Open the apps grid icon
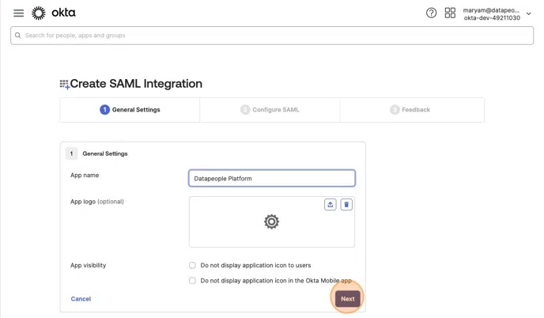544x318 pixels. 450,13
